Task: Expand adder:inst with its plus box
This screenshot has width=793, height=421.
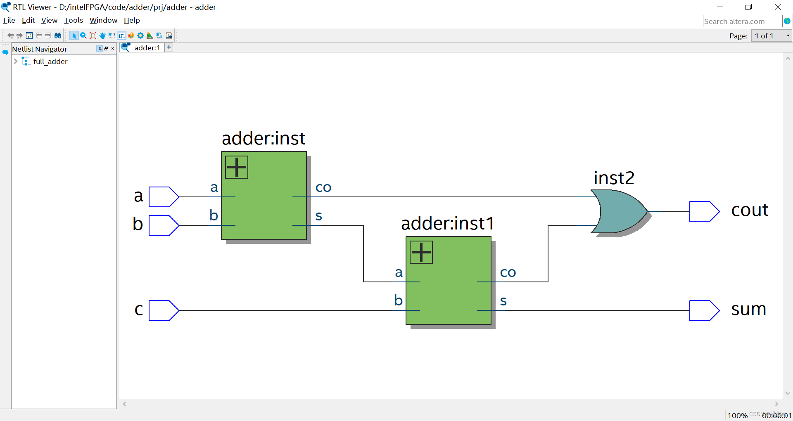Action: (x=237, y=167)
